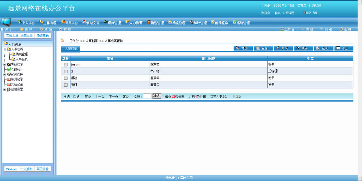This screenshot has height=181, width=362.
Task: Go to 工作台 in top-right toolbar
Action: 287,29
